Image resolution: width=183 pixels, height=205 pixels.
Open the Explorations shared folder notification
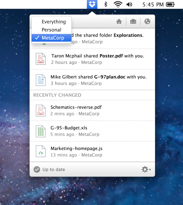point(92,38)
